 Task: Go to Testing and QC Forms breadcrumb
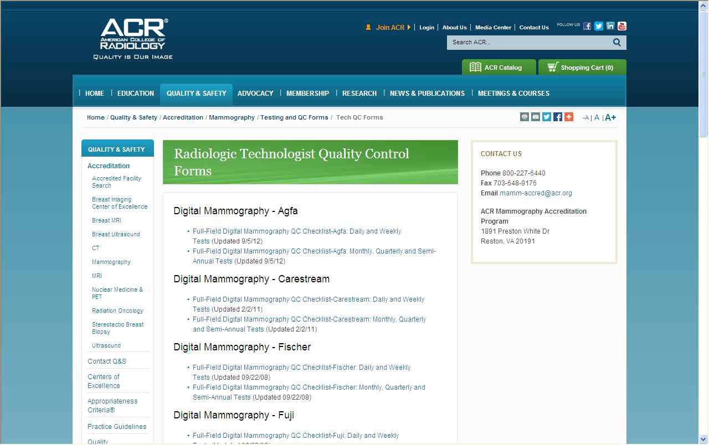coord(294,117)
